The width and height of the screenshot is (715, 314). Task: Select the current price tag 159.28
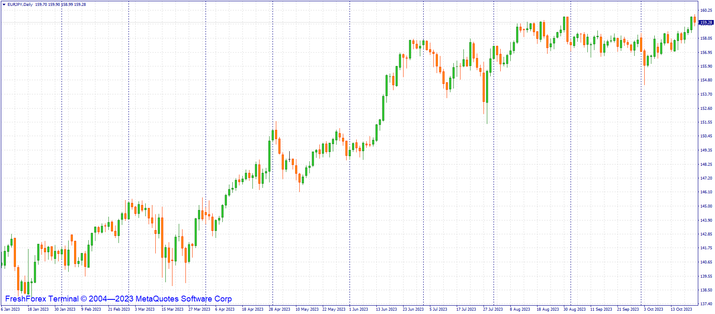point(706,23)
